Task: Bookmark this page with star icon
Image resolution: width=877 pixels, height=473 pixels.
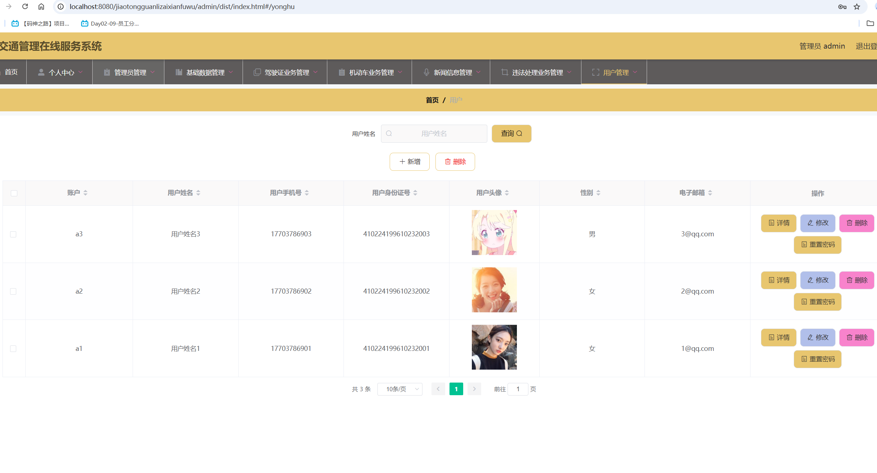Action: [857, 6]
